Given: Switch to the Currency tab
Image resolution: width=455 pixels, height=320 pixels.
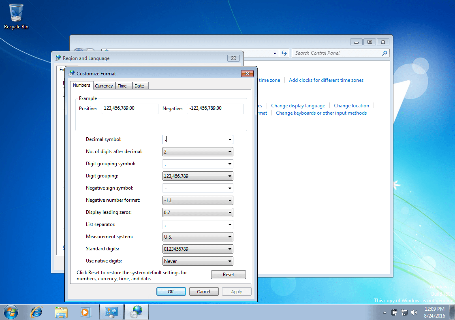Looking at the screenshot, I should (104, 86).
